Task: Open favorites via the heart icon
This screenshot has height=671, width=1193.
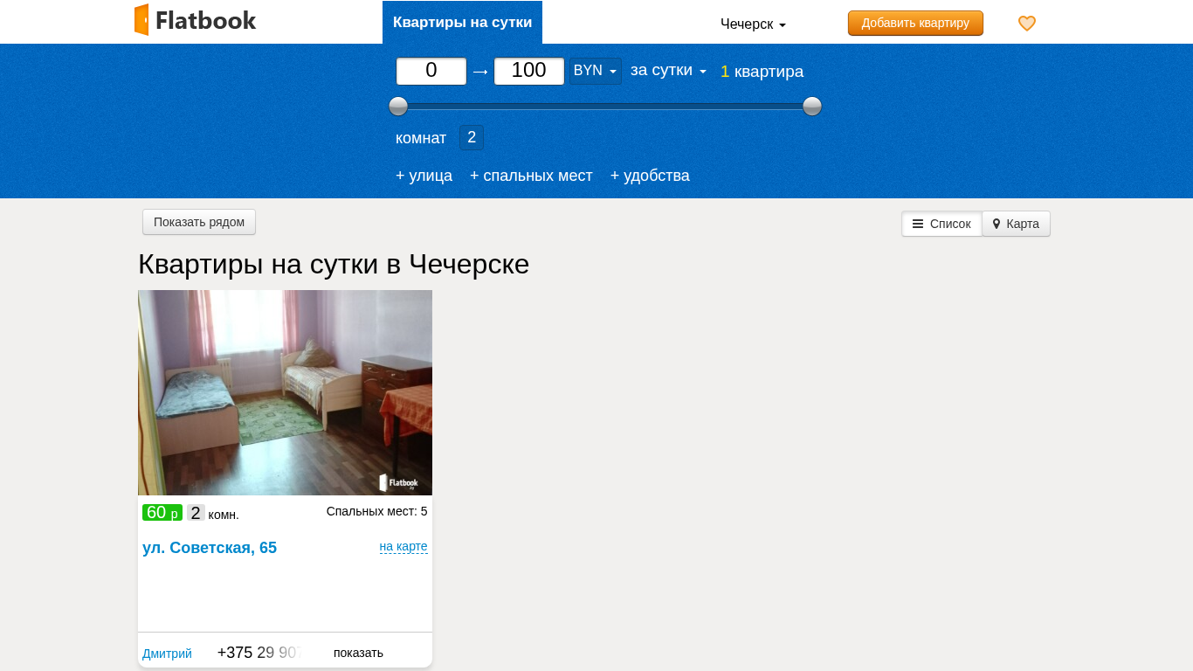Action: coord(1027,24)
